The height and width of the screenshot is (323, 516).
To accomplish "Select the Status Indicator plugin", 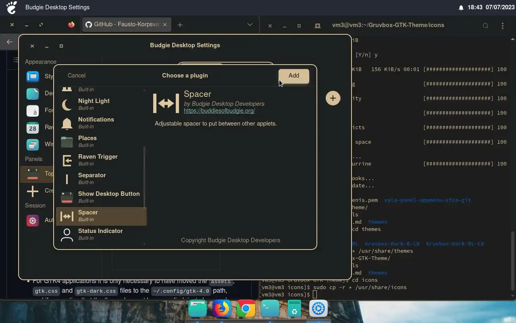I will [101, 235].
